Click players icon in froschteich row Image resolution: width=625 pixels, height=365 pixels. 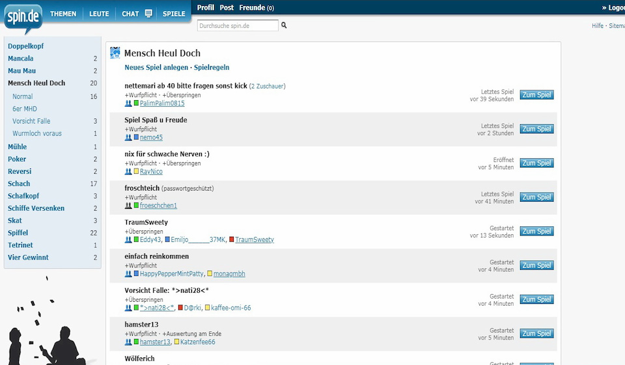tap(128, 206)
